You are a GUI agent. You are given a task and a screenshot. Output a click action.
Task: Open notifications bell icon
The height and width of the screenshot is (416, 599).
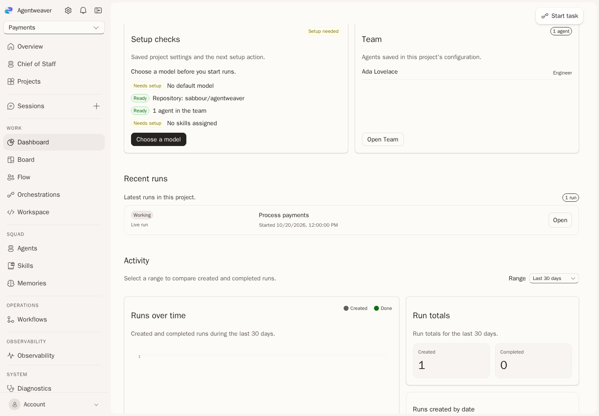[83, 10]
